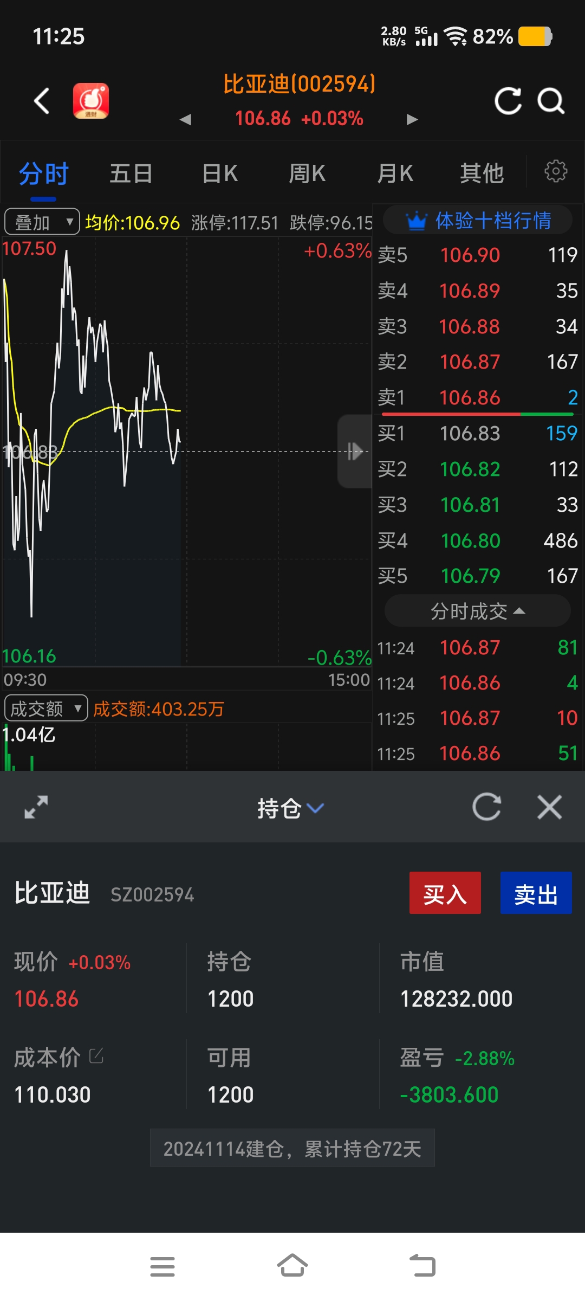Open 其他 chart options tab
585x1301 pixels.
click(x=482, y=174)
